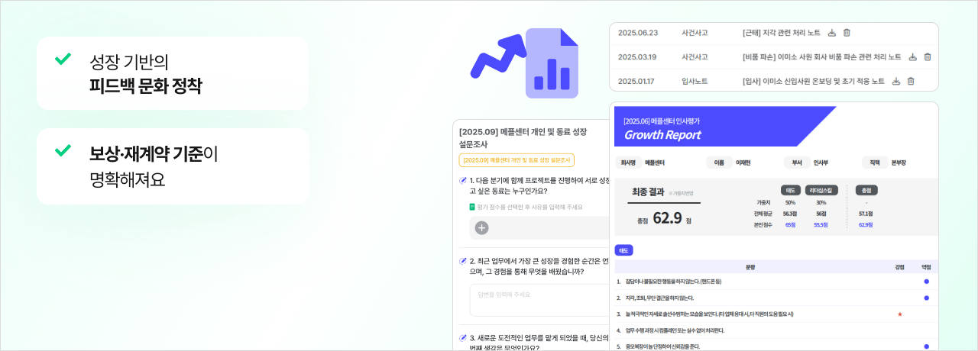Click the 문항 column header
The height and width of the screenshot is (351, 978).
click(x=750, y=267)
